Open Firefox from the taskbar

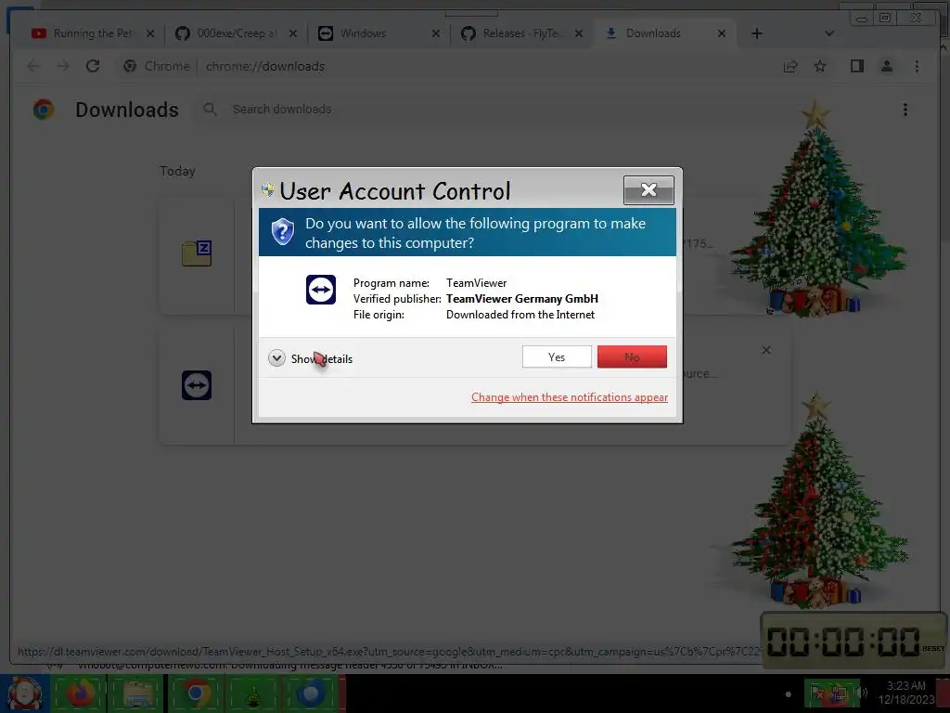(x=80, y=694)
